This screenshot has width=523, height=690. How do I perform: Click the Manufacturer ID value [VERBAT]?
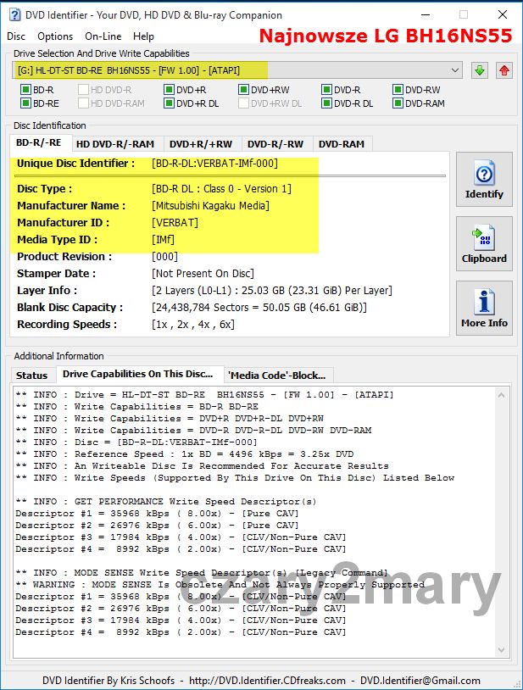(175, 223)
